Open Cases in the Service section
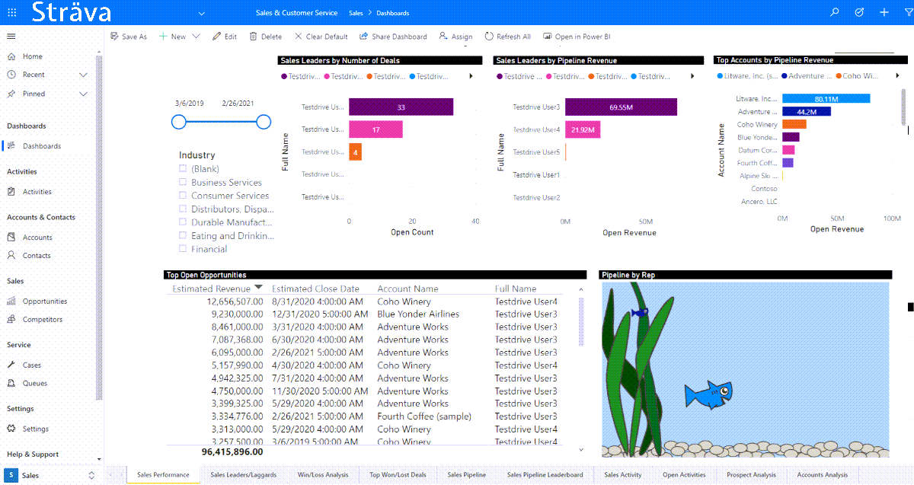Image resolution: width=914 pixels, height=485 pixels. tap(31, 365)
